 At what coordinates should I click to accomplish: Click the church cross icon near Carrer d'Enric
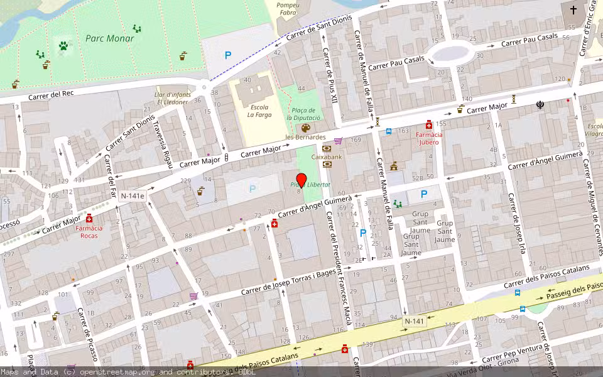(x=573, y=10)
